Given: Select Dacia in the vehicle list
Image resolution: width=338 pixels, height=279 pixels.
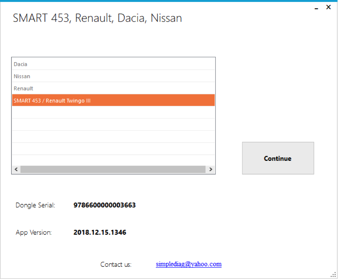Looking at the screenshot, I should (x=113, y=64).
